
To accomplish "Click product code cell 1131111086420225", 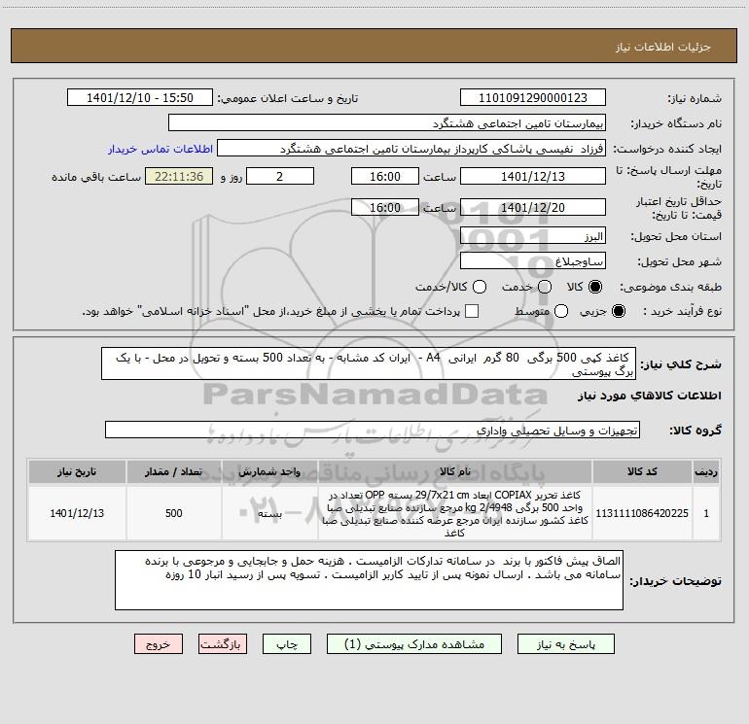I will [642, 513].
